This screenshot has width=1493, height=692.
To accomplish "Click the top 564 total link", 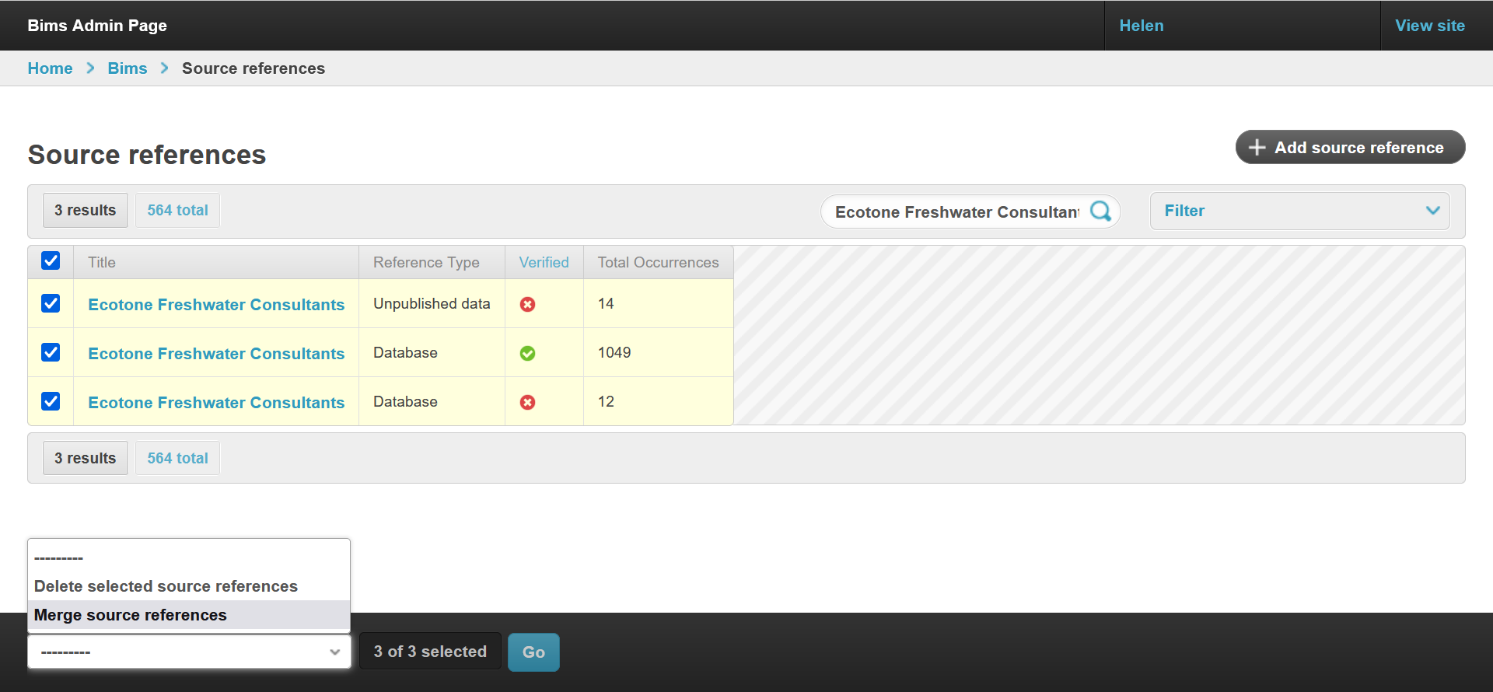I will 177,210.
